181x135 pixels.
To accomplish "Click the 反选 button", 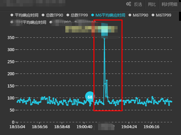I will tap(138, 4).
